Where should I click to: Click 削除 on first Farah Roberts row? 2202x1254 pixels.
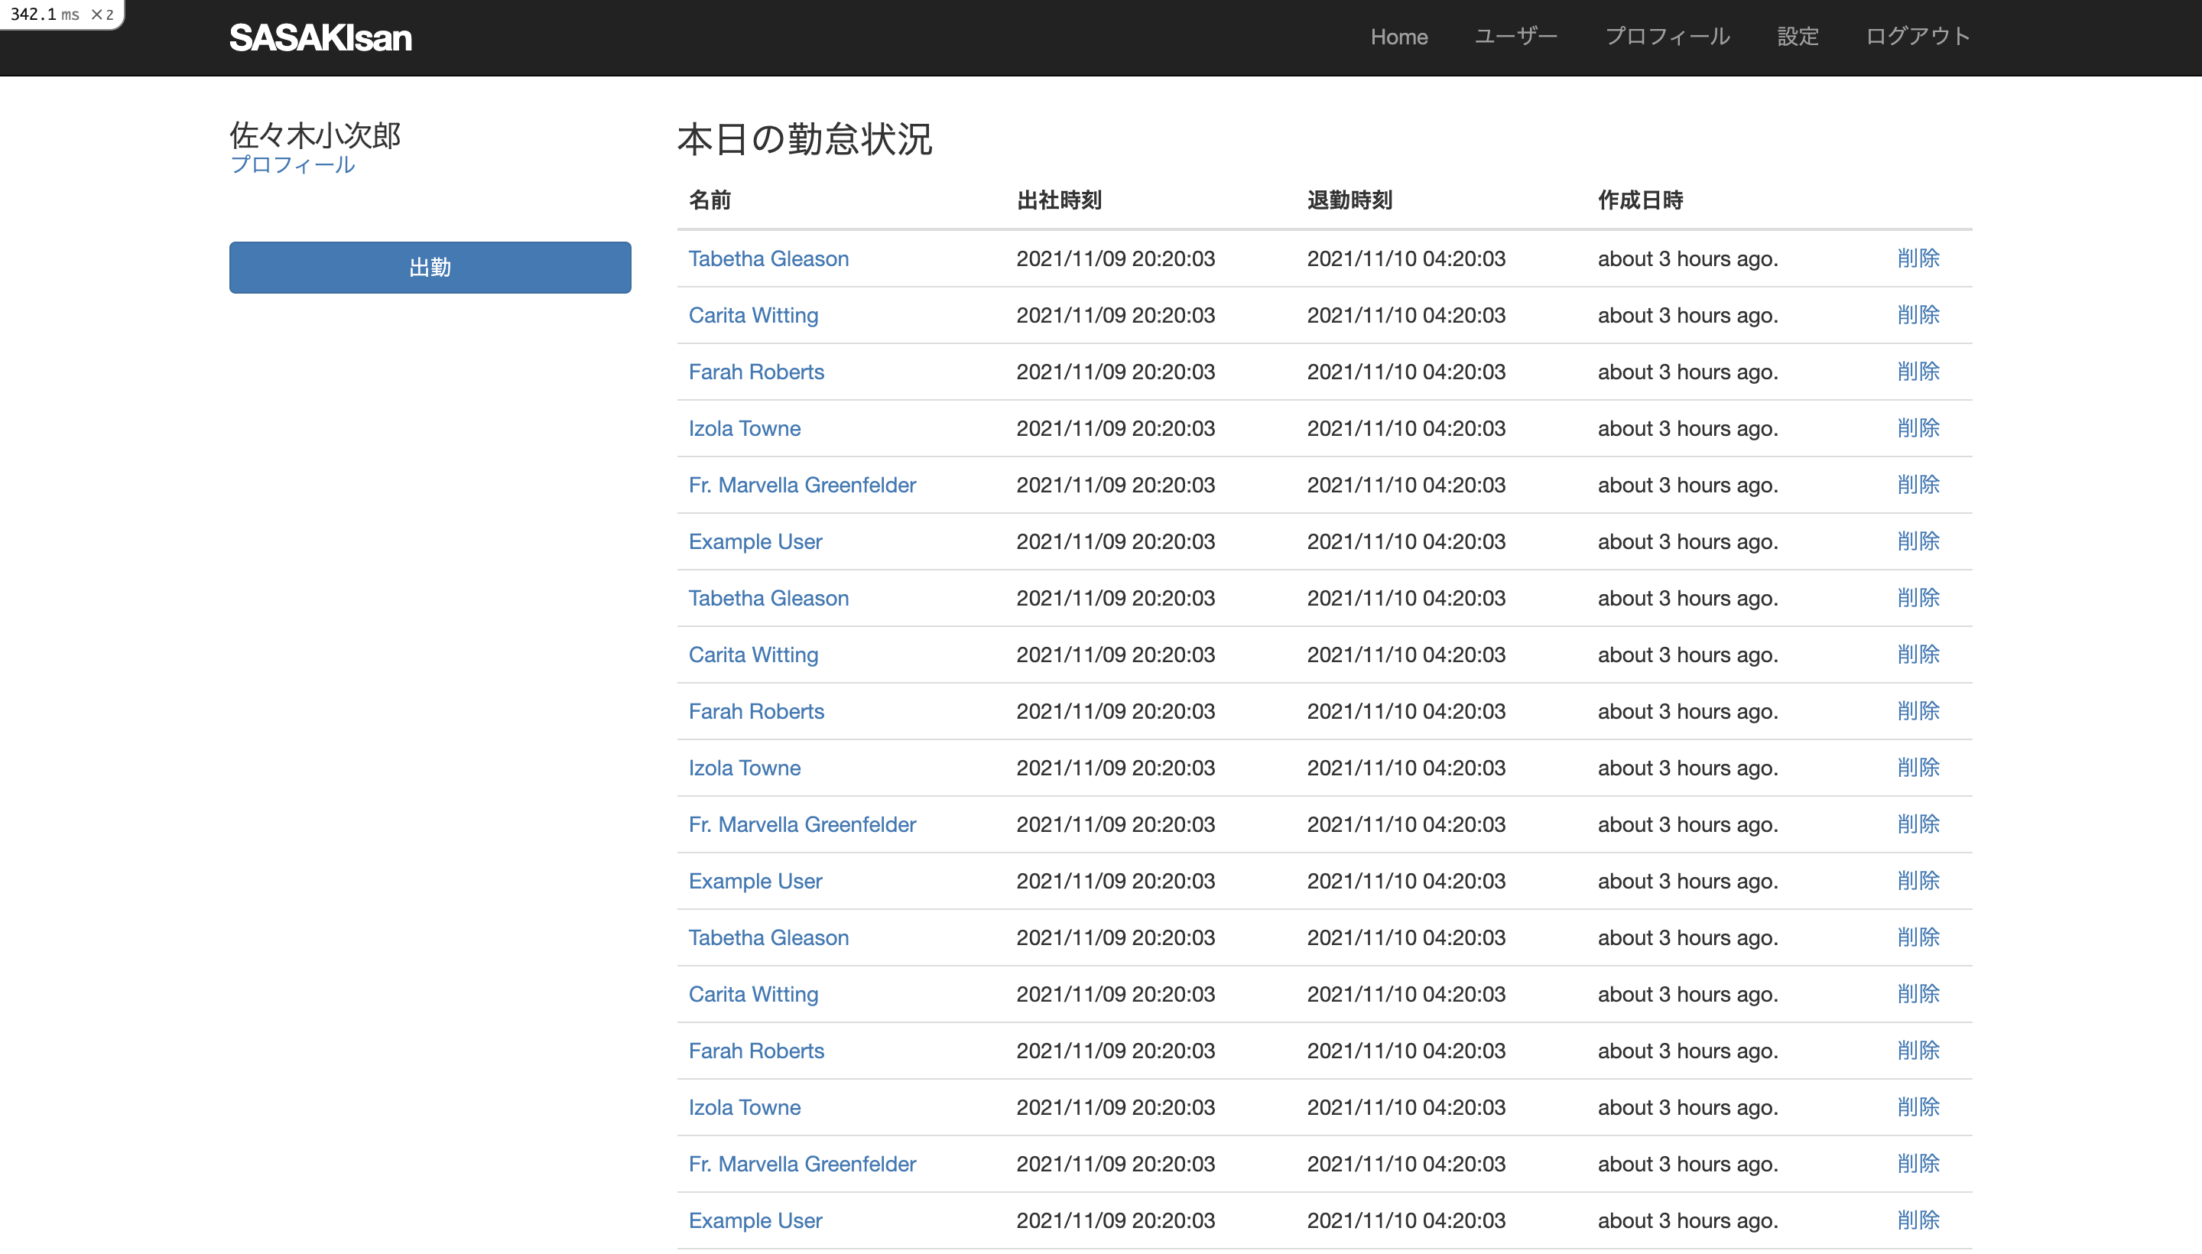coord(1918,371)
